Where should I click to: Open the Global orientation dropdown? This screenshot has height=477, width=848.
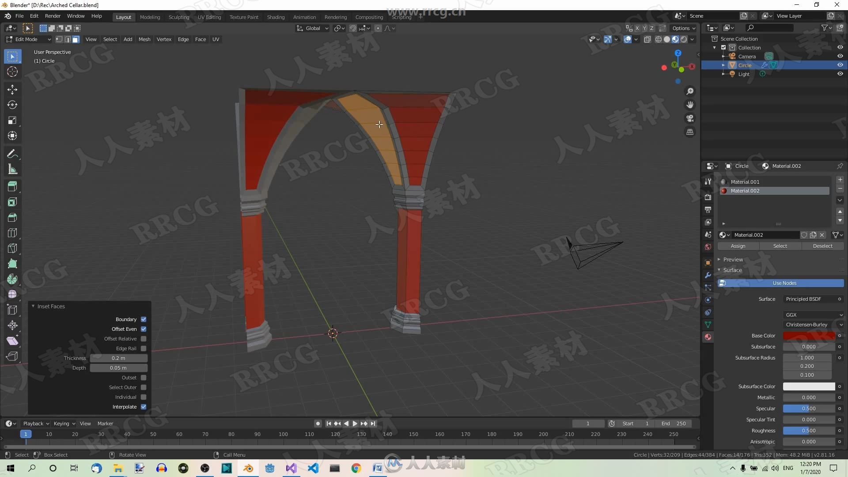point(313,28)
